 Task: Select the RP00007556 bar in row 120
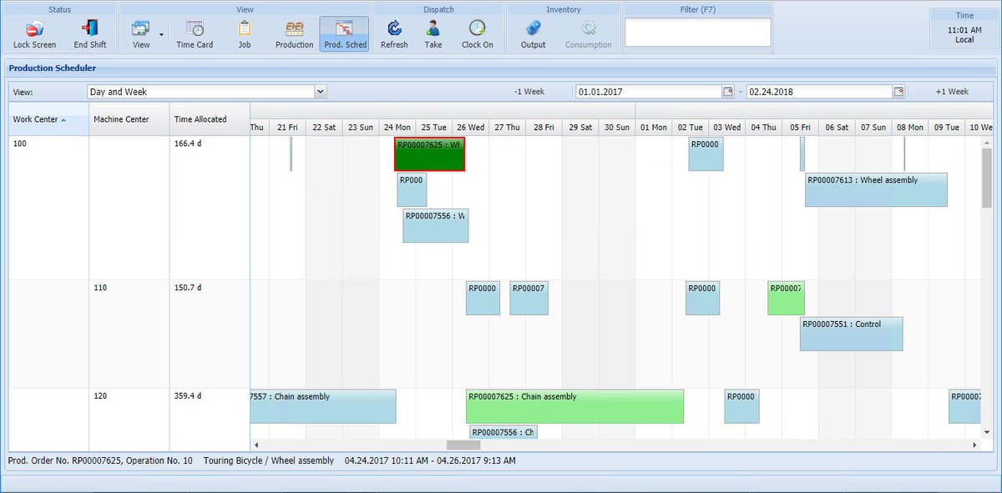[503, 432]
